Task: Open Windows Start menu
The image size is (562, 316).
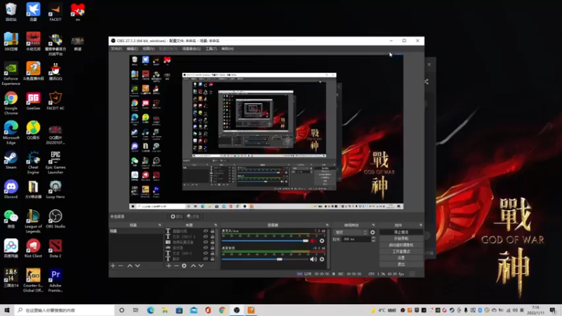Action: click(x=7, y=310)
